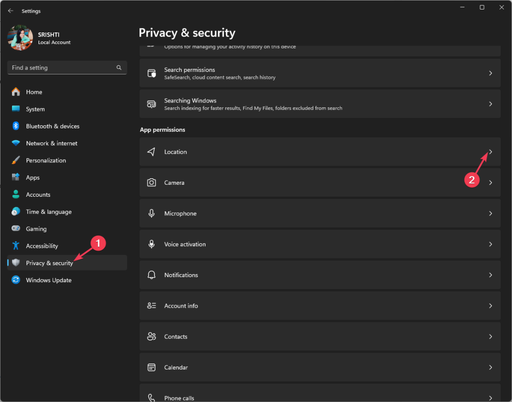512x402 pixels.
Task: Select the Calendar icon
Action: point(151,367)
